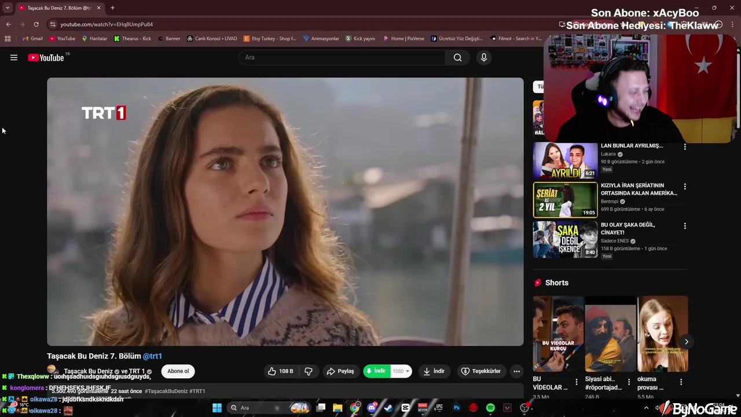Click the Sadece ENES channel name
Viewport: 741px width, 417px height.
[x=614, y=241]
